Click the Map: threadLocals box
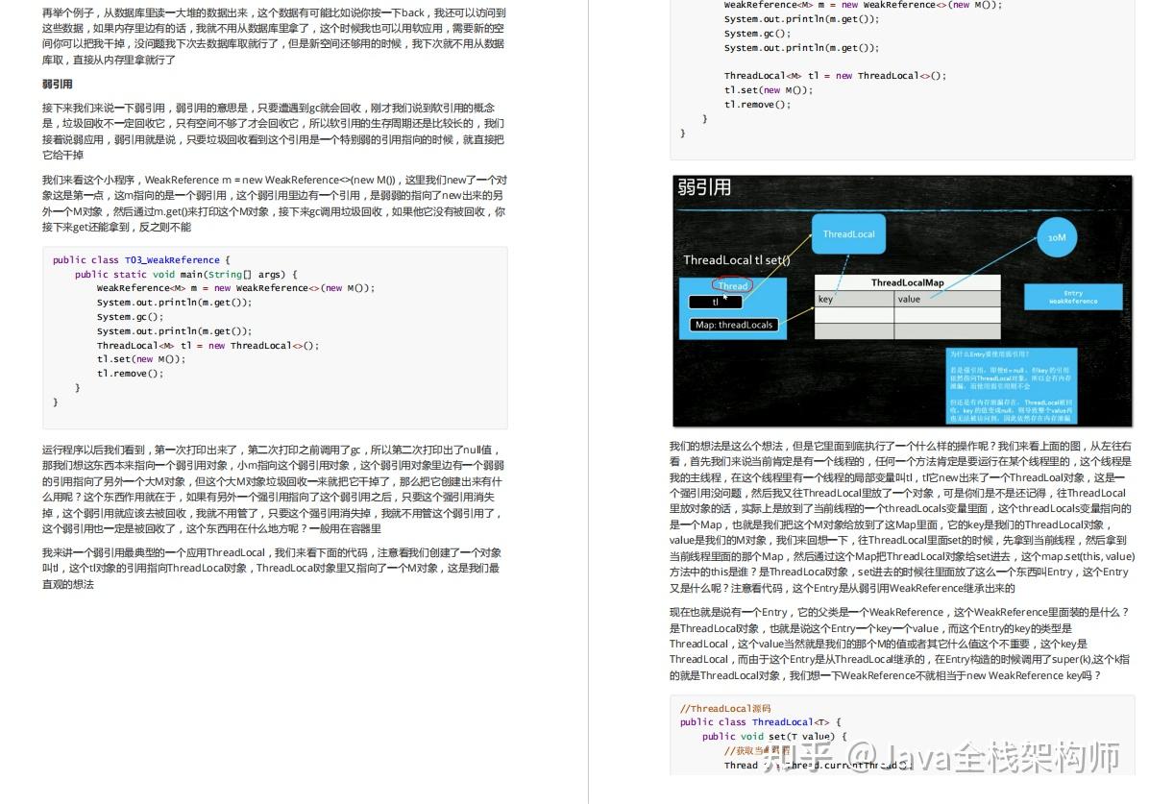This screenshot has width=1149, height=804. click(734, 325)
